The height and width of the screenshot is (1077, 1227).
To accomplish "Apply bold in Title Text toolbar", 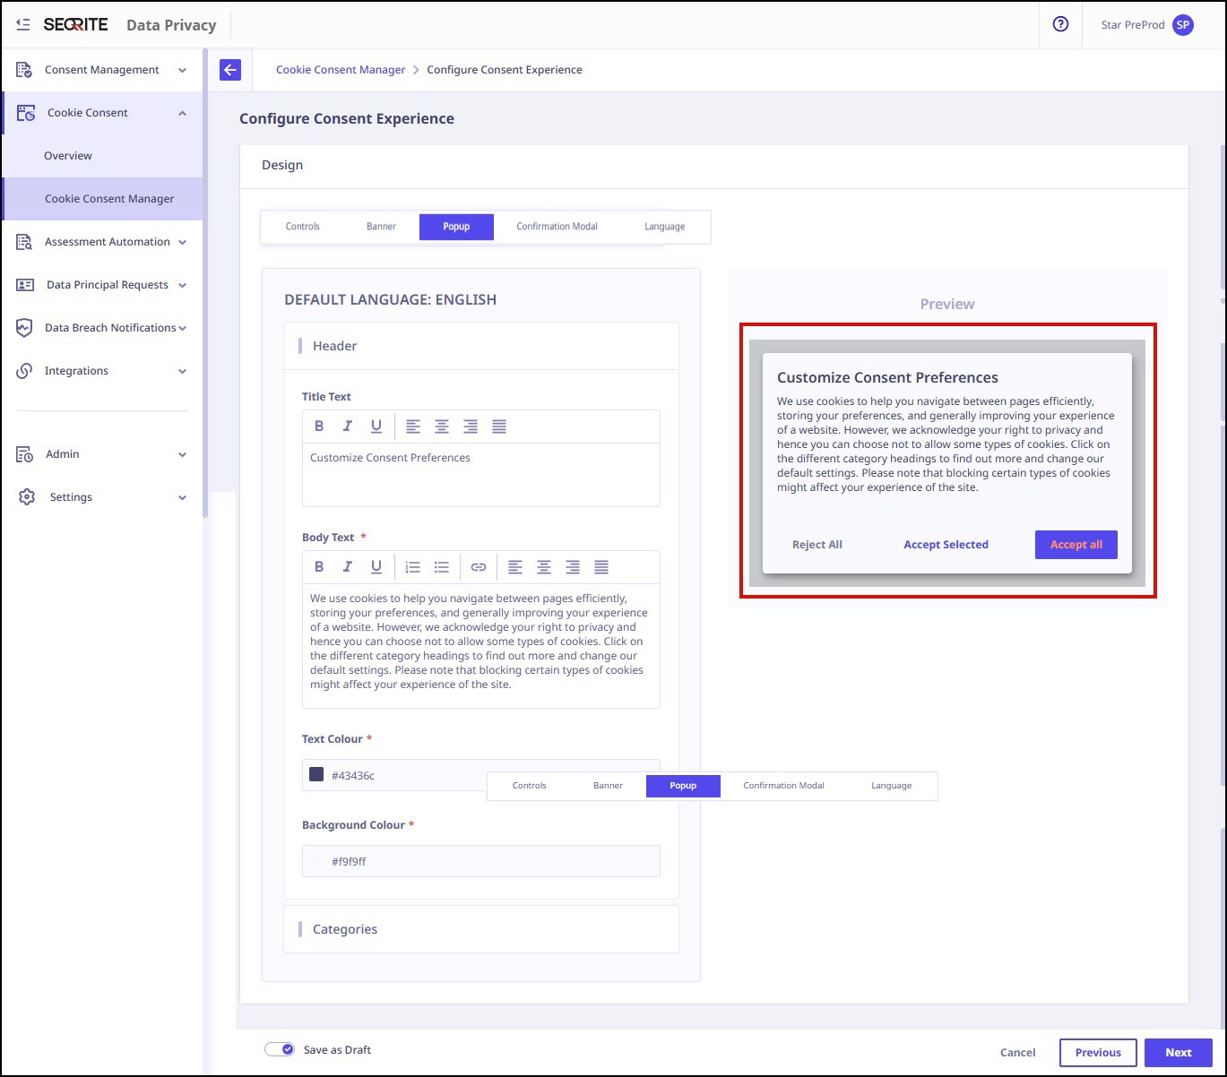I will tap(319, 426).
